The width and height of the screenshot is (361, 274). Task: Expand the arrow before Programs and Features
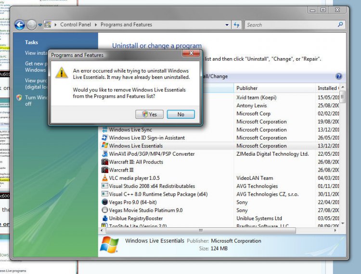pos(96,25)
